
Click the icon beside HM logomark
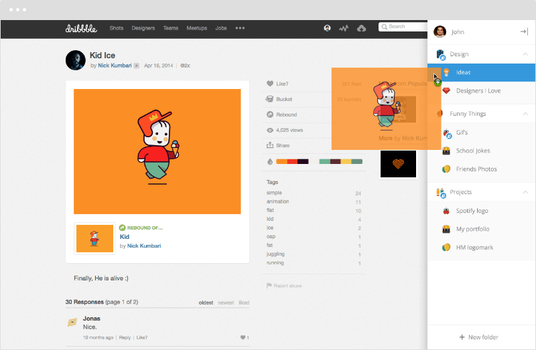[446, 247]
